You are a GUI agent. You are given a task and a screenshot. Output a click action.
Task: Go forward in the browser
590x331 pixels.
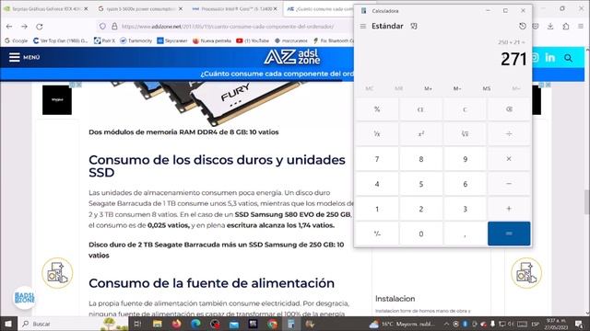(24, 27)
